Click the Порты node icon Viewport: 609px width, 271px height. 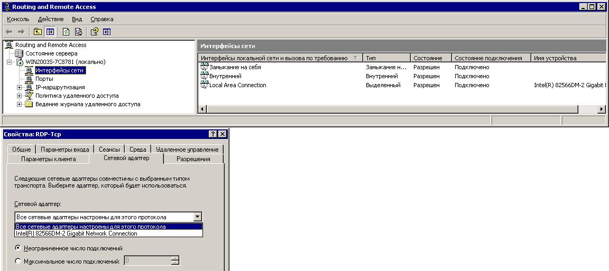[x=29, y=79]
